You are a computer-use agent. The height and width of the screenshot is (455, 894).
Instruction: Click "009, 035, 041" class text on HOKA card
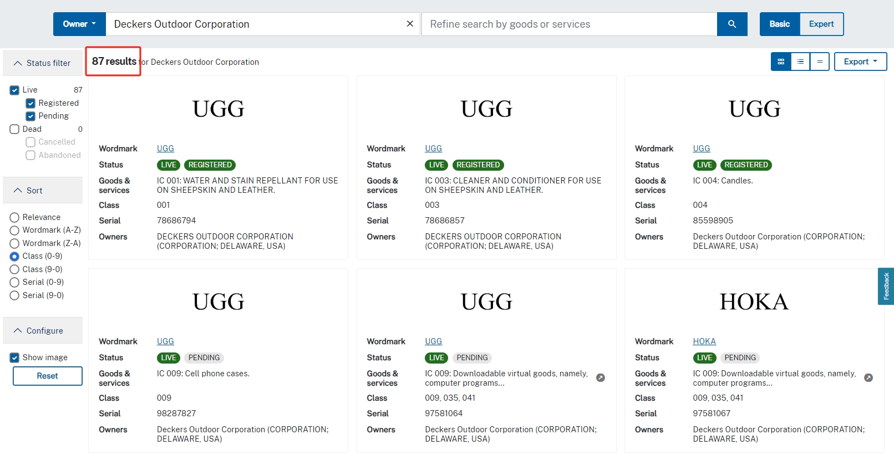click(718, 398)
